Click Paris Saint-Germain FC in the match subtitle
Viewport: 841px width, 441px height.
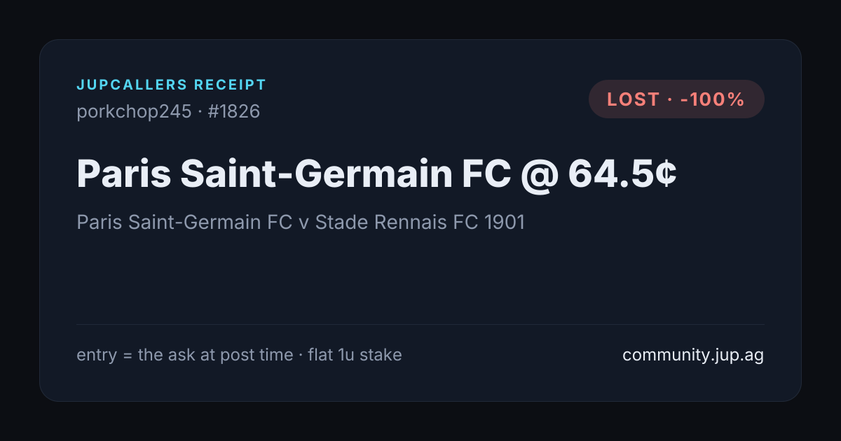184,223
